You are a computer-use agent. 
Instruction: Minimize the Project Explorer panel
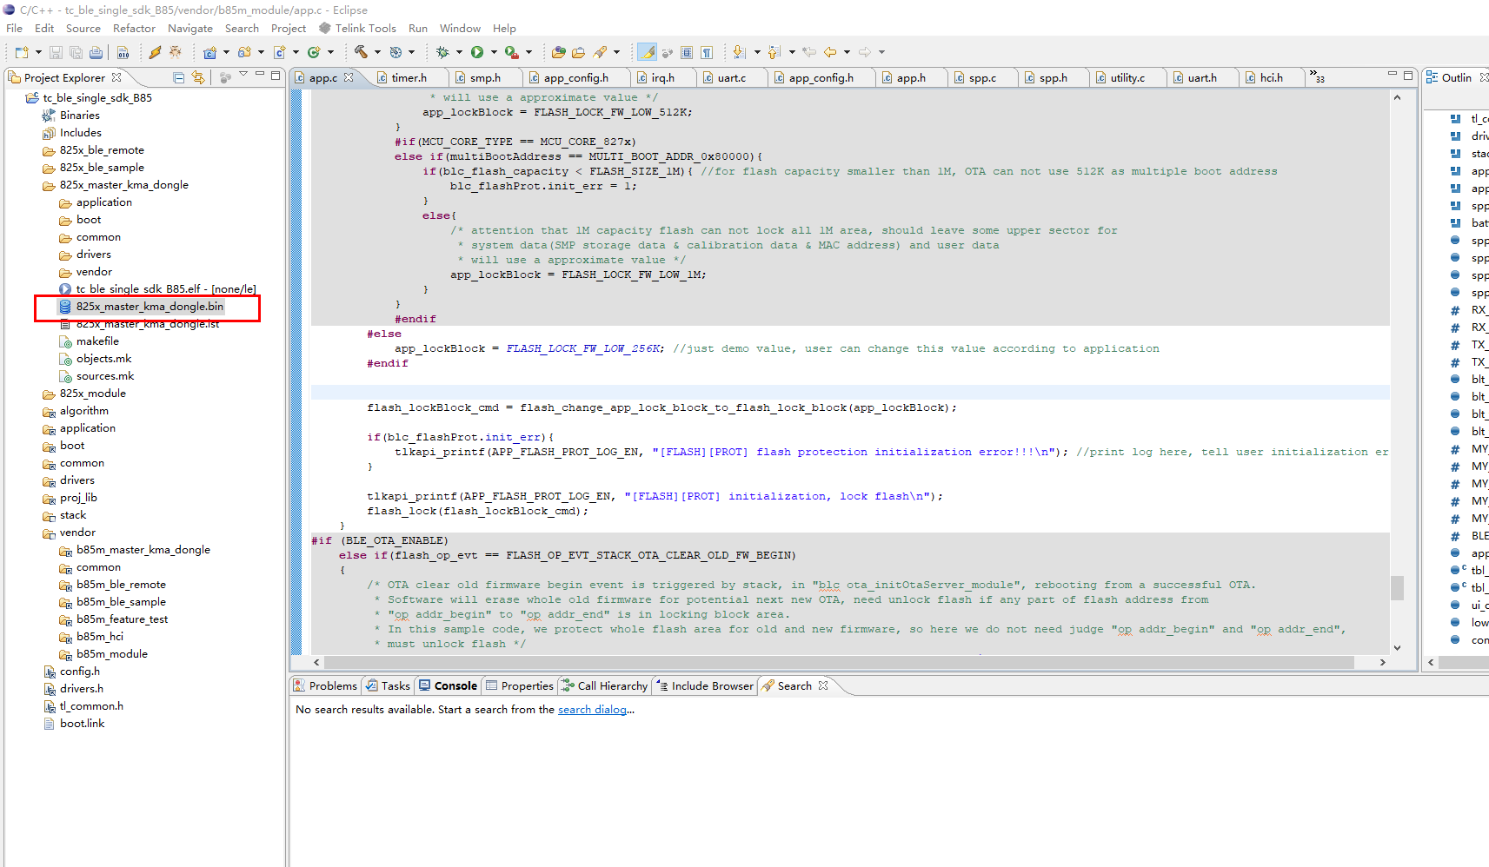tap(259, 75)
